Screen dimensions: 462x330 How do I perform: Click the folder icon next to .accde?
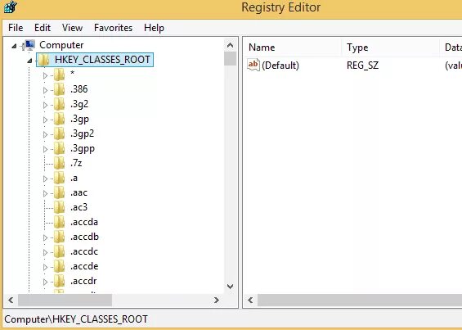(x=59, y=267)
